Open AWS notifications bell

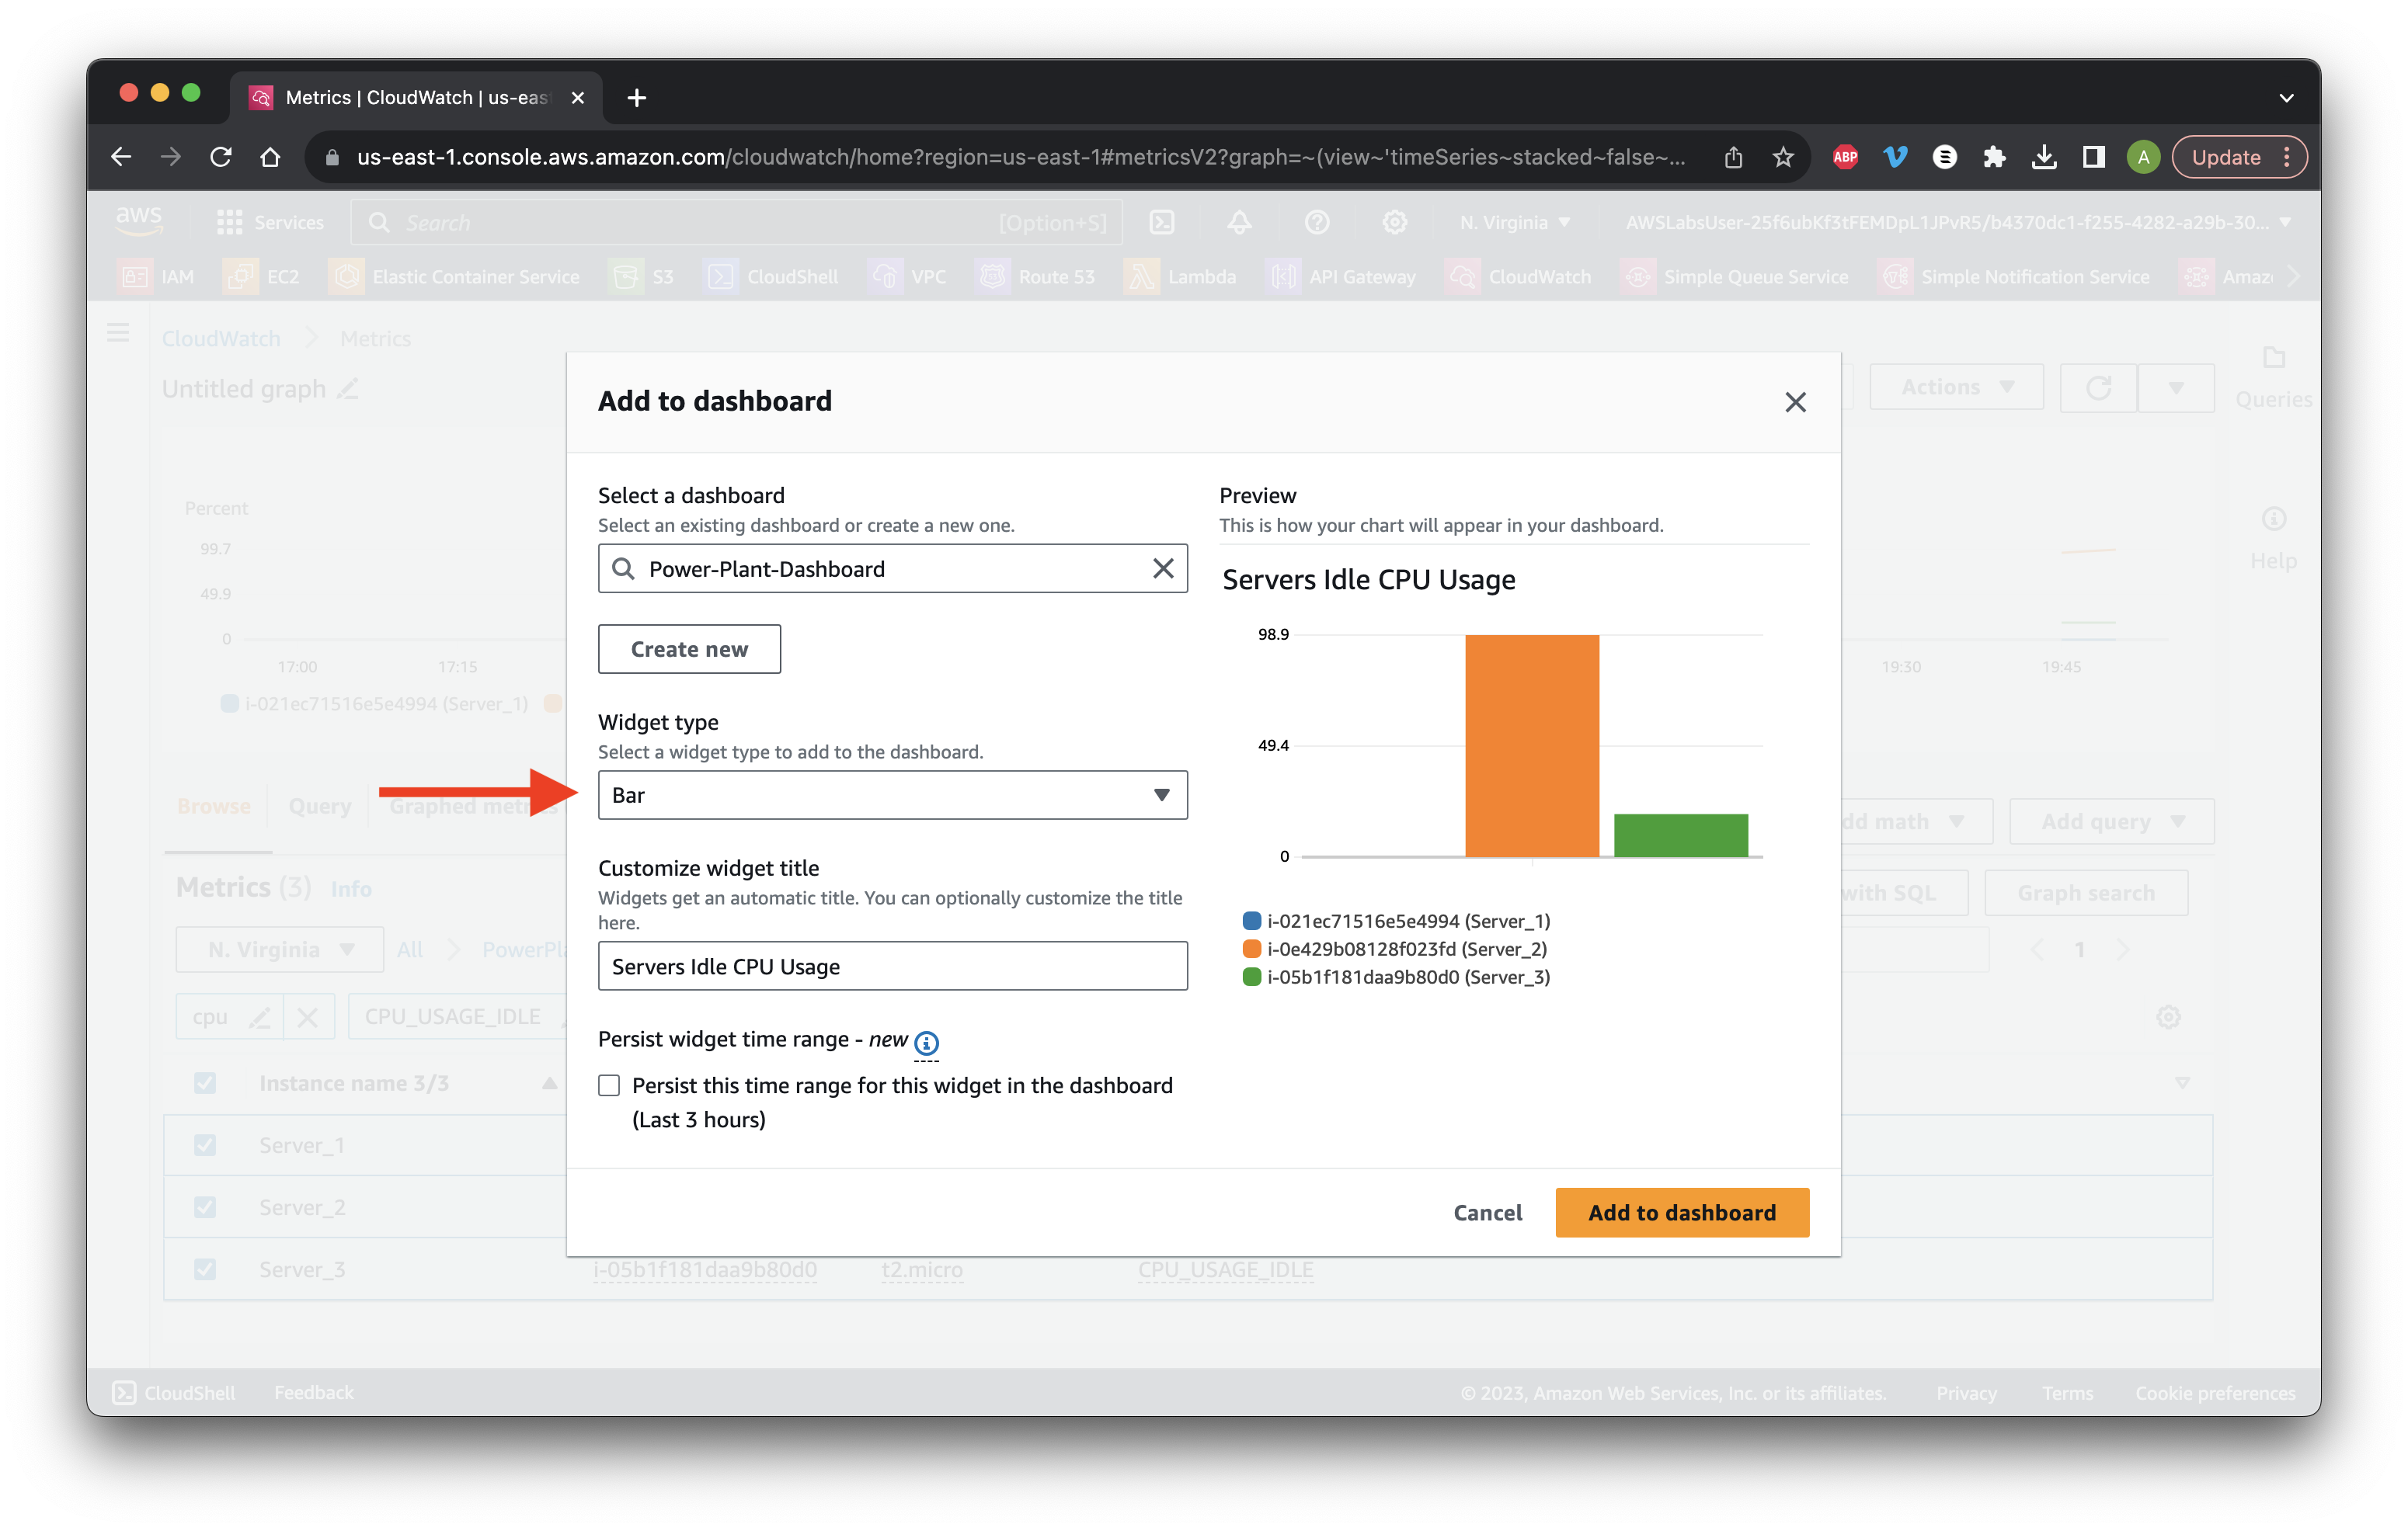[1239, 222]
